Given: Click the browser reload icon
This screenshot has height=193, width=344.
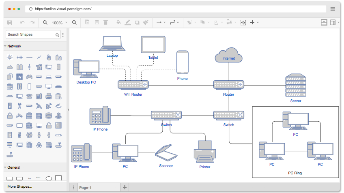Looking at the screenshot, I should 31,9.
